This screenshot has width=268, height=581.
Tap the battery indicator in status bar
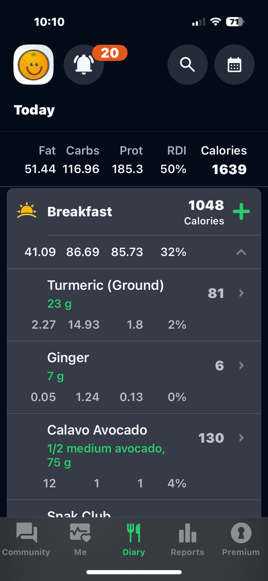coord(235,22)
